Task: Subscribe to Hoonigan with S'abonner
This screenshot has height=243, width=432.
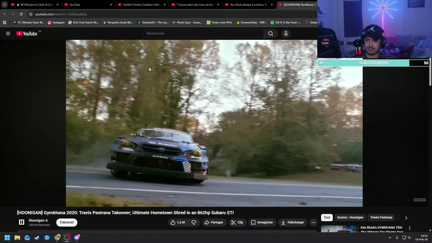Action: (67, 222)
